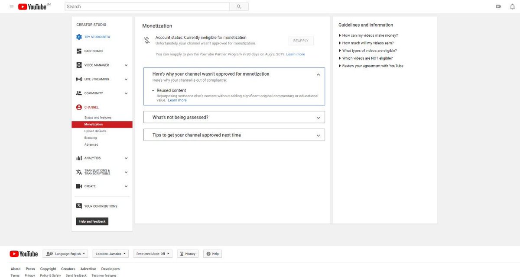Screen dimensions: 520x278
Task: Open the Creators footer link
Action: [x=68, y=269]
